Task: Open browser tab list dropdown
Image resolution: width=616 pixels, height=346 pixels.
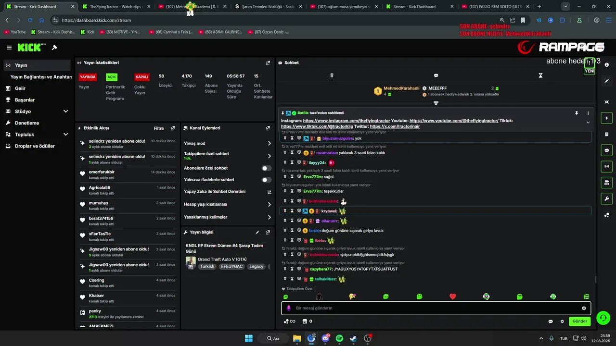Action: [x=565, y=7]
